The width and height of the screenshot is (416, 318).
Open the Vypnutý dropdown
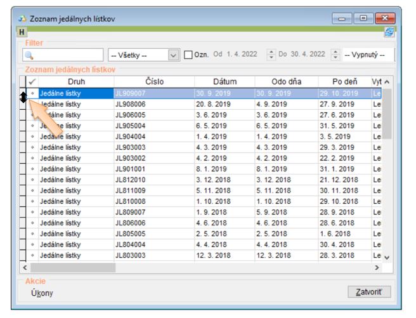(x=368, y=55)
